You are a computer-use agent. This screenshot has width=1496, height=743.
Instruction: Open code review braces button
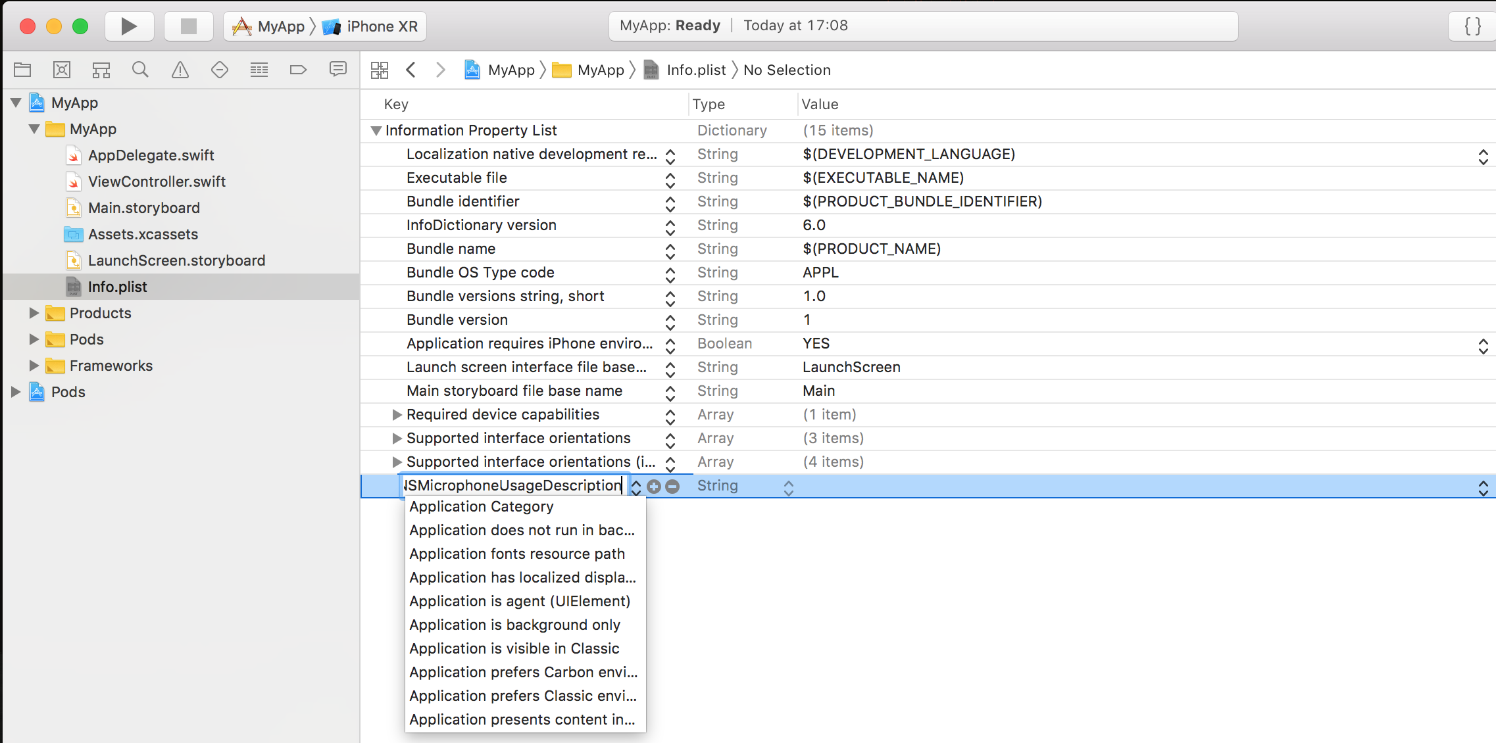click(x=1472, y=26)
